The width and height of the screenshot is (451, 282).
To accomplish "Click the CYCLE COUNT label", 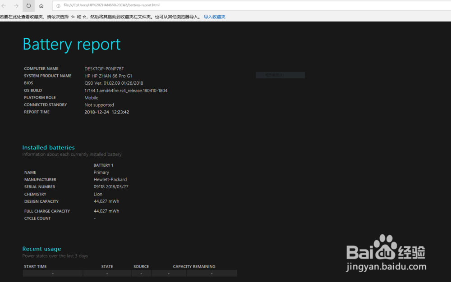I will tap(37, 218).
